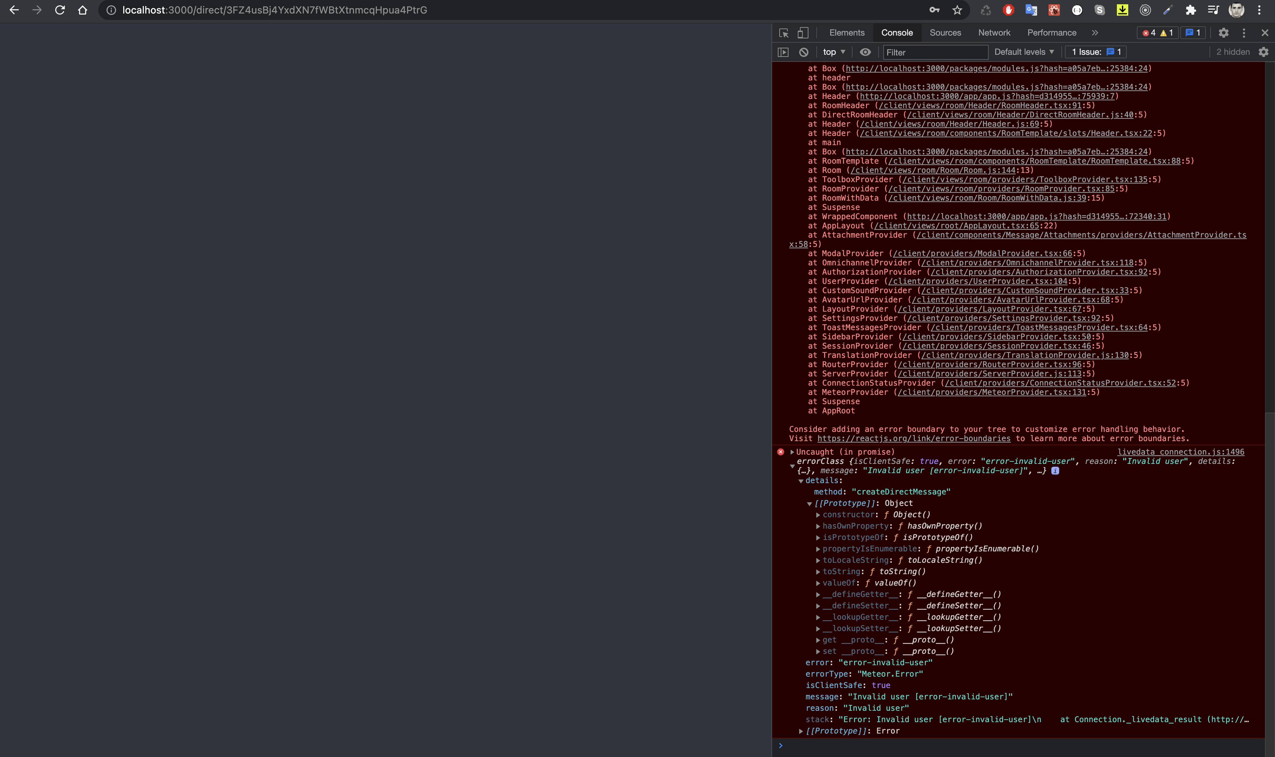
Task: Click the address bar URL
Action: (x=275, y=10)
